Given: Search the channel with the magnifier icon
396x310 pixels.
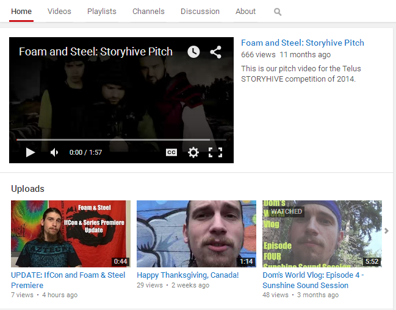Looking at the screenshot, I should [x=278, y=12].
